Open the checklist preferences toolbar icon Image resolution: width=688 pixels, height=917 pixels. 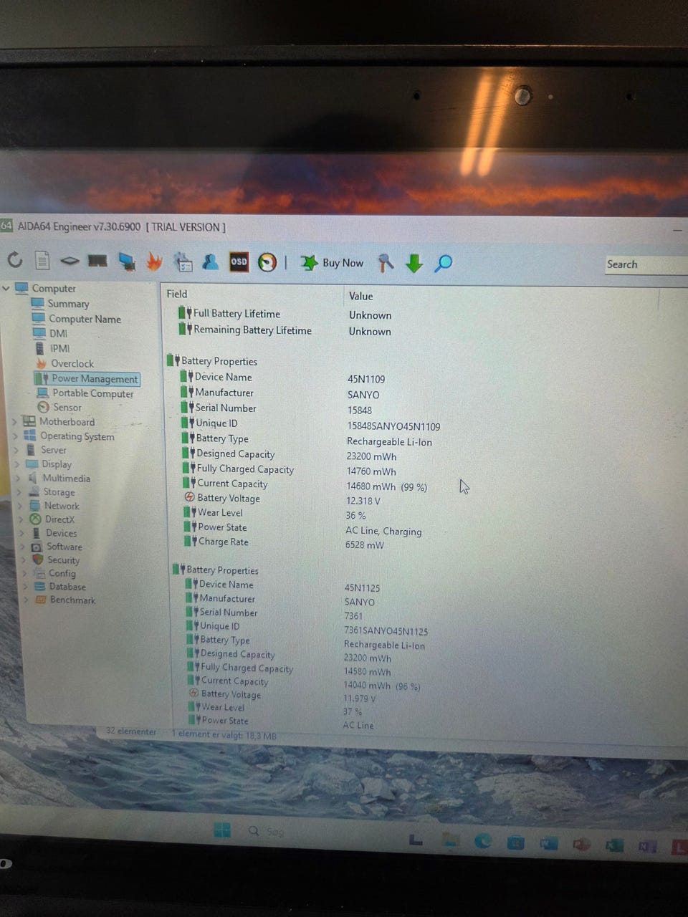pyautogui.click(x=183, y=262)
